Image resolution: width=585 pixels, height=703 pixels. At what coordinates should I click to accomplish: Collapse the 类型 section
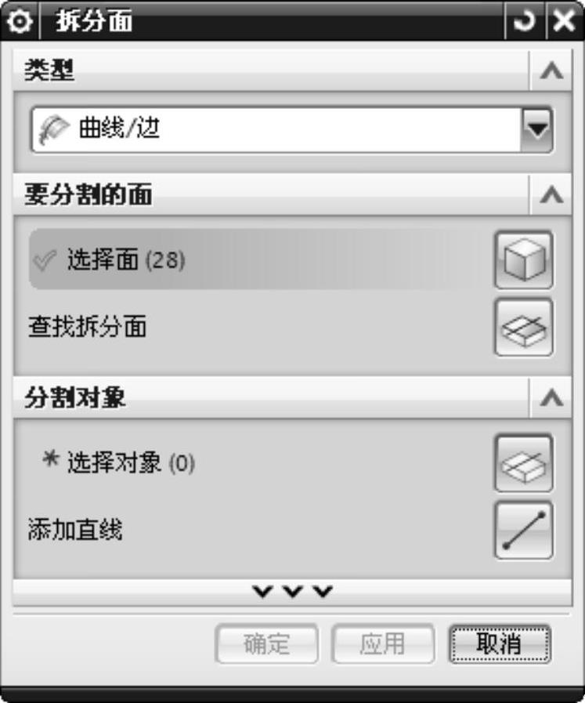click(x=551, y=71)
